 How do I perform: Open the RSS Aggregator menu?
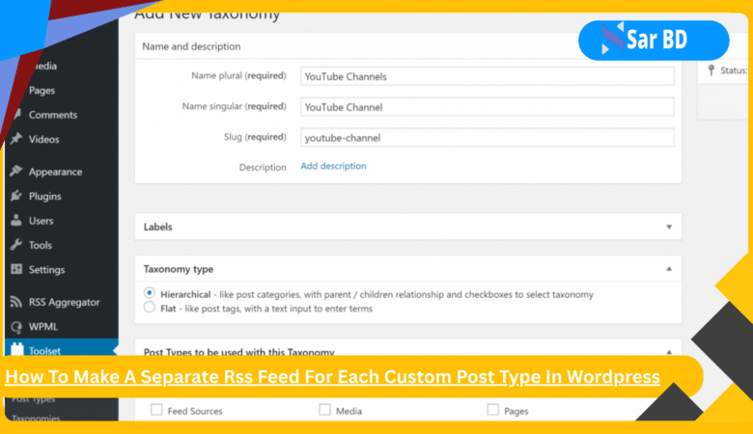pos(64,302)
